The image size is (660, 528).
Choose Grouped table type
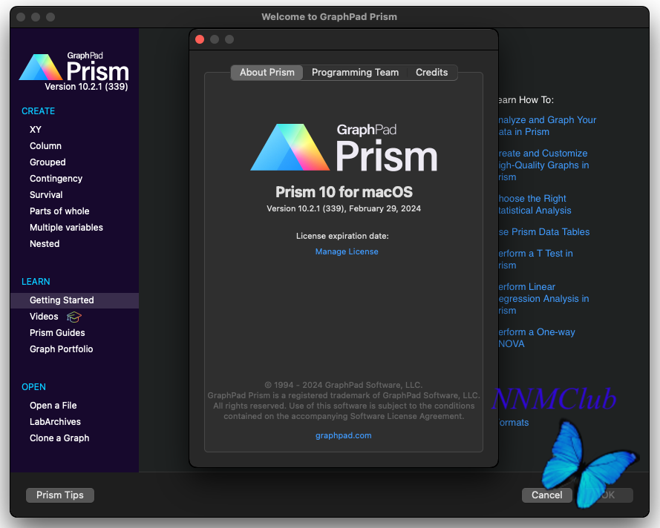[48, 162]
